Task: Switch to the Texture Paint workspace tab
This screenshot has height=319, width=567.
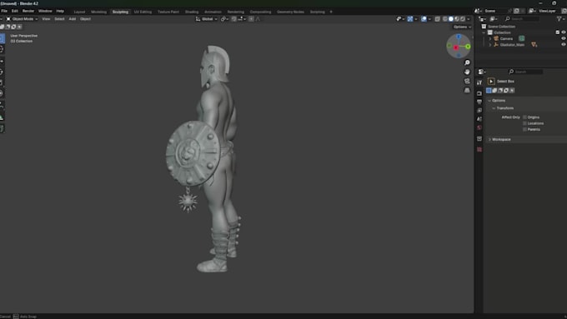Action: (x=168, y=12)
